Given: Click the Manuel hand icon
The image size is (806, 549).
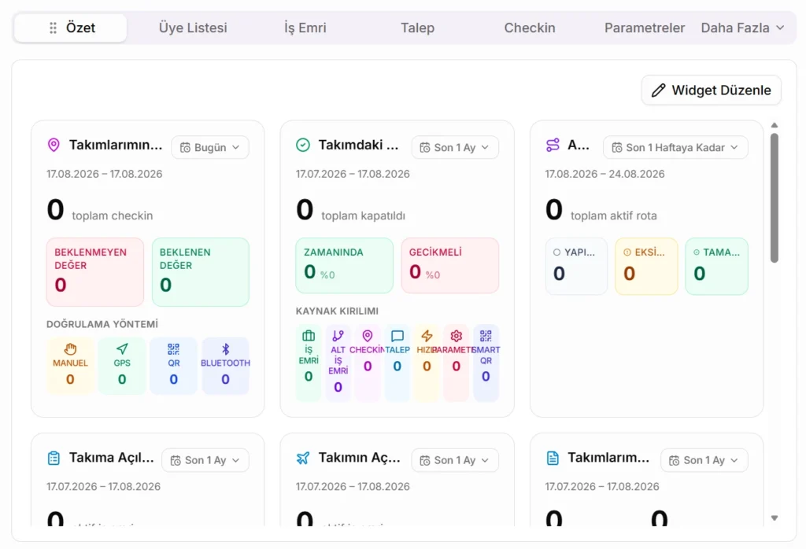Looking at the screenshot, I should 70,349.
